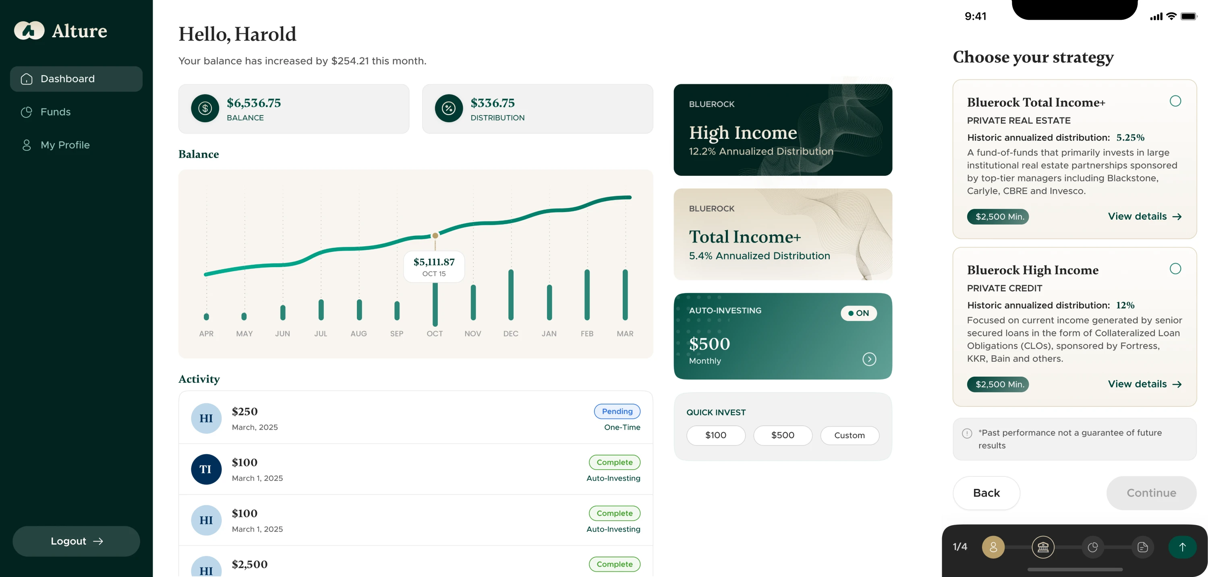Click the info icon beside past performance note
1208x577 pixels.
pyautogui.click(x=967, y=433)
